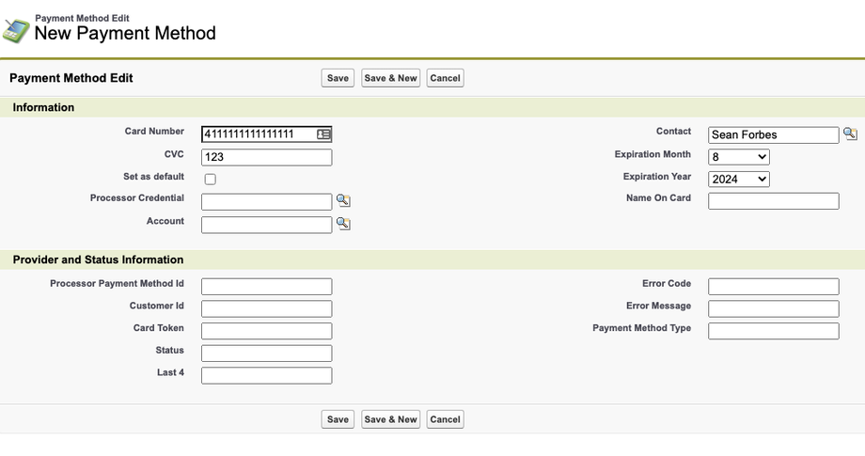
Task: Click the Name On Card field
Action: coord(773,201)
